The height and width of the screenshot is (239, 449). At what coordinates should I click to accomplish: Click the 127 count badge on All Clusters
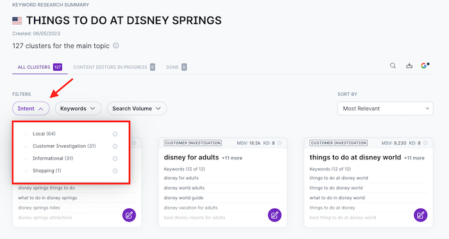pos(57,67)
